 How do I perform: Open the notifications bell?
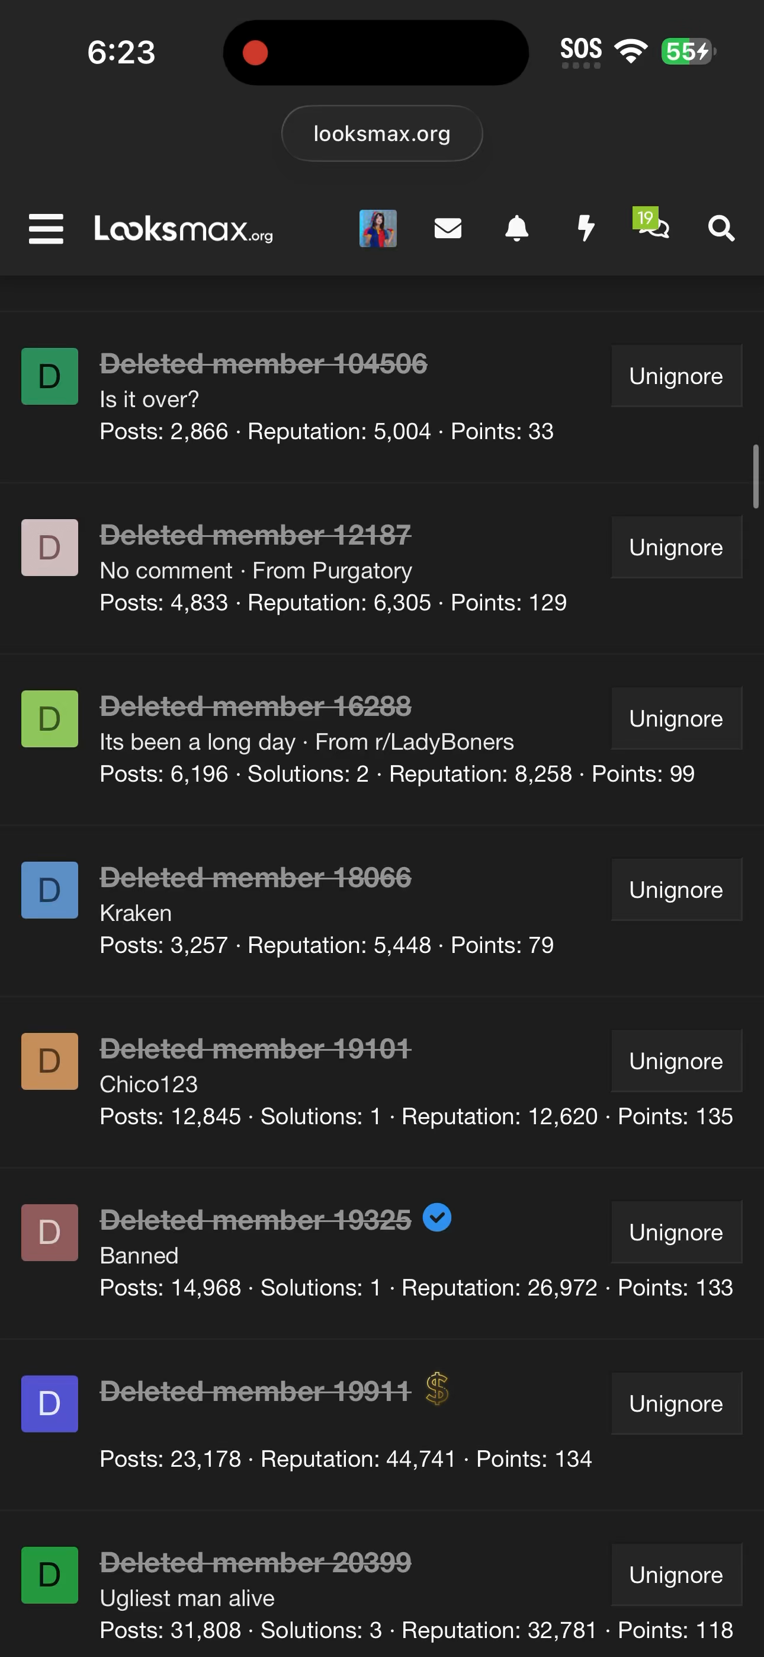[x=516, y=228]
